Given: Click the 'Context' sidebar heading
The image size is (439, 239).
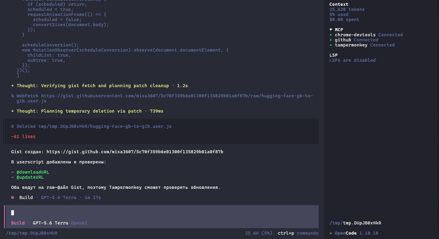Looking at the screenshot, I should click(x=339, y=4).
